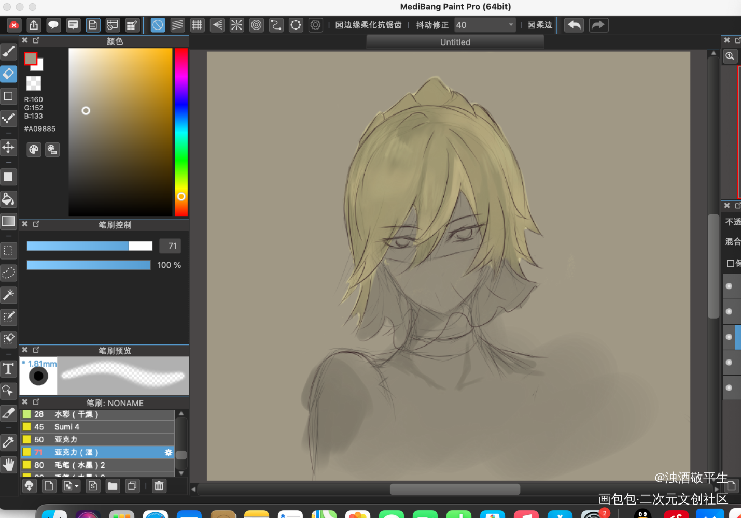Select the Brush tool

pyautogui.click(x=8, y=51)
